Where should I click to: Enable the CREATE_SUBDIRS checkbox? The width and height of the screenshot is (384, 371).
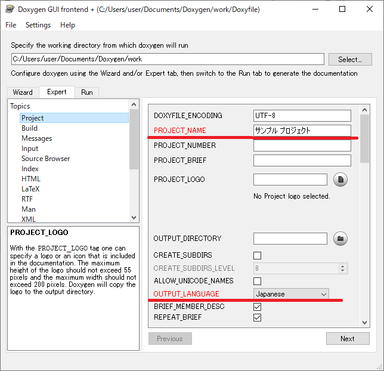(x=258, y=256)
